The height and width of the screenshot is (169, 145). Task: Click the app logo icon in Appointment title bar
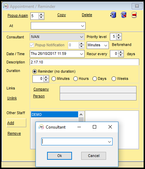[x=6, y=6]
